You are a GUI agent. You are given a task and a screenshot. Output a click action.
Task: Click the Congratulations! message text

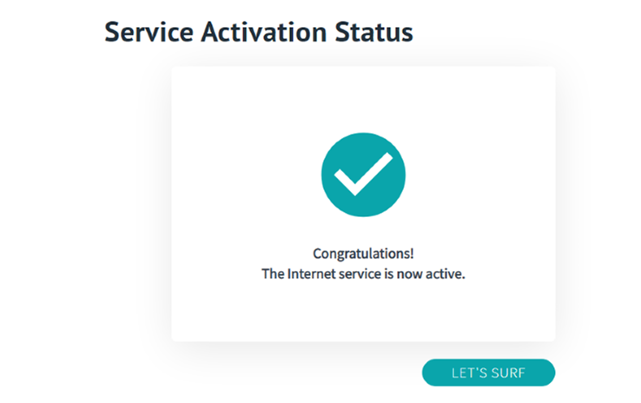[x=363, y=254]
